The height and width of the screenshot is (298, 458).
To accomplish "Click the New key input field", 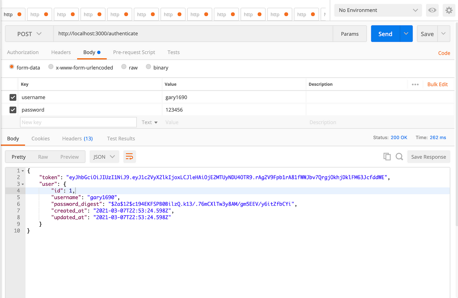I will [x=78, y=122].
